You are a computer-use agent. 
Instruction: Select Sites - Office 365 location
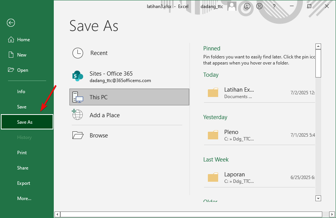coord(129,76)
